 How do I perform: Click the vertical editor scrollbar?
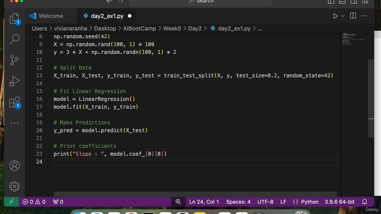pyautogui.click(x=371, y=98)
